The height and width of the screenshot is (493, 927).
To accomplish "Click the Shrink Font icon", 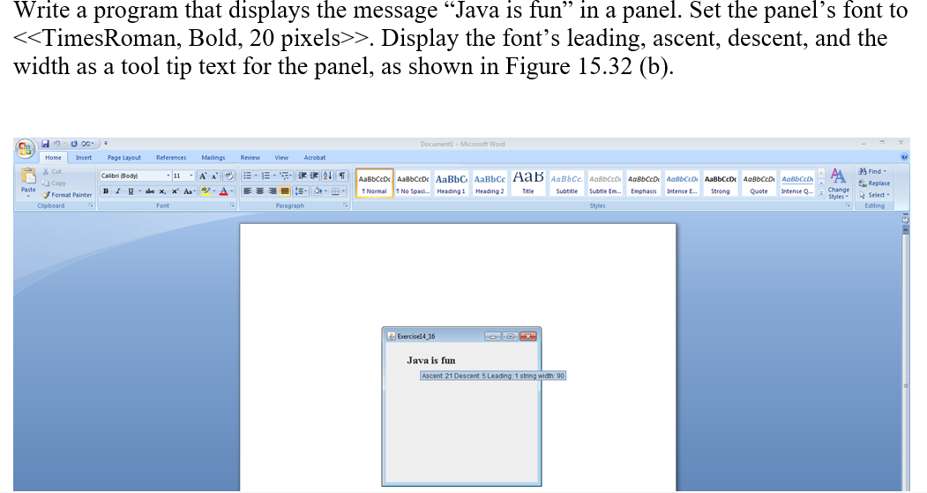I will (x=214, y=176).
